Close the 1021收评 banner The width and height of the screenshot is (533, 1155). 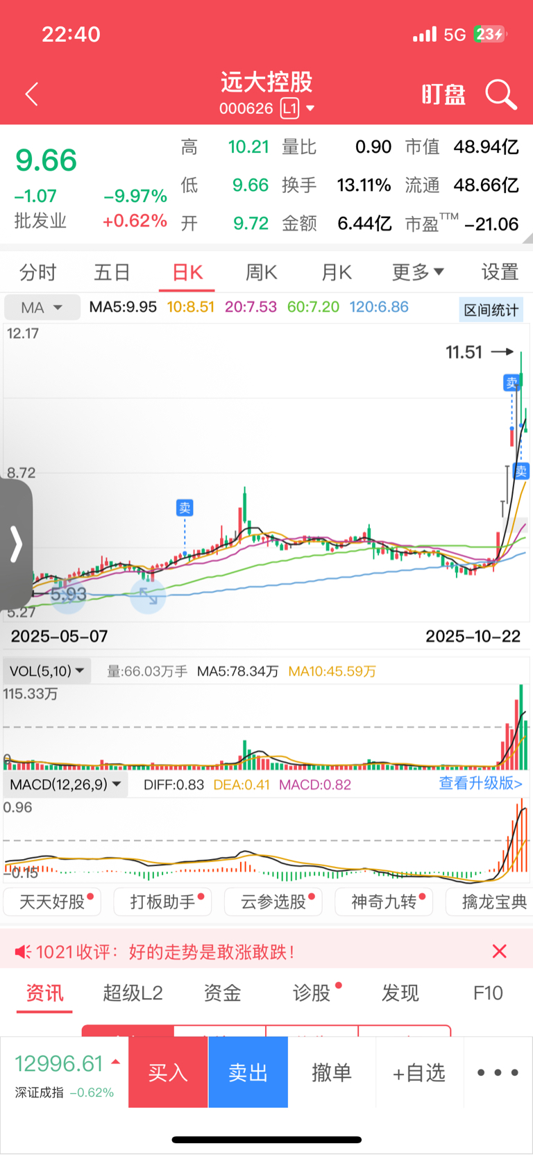point(499,952)
